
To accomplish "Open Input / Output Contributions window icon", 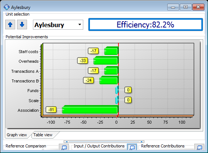I will click(x=132, y=147).
